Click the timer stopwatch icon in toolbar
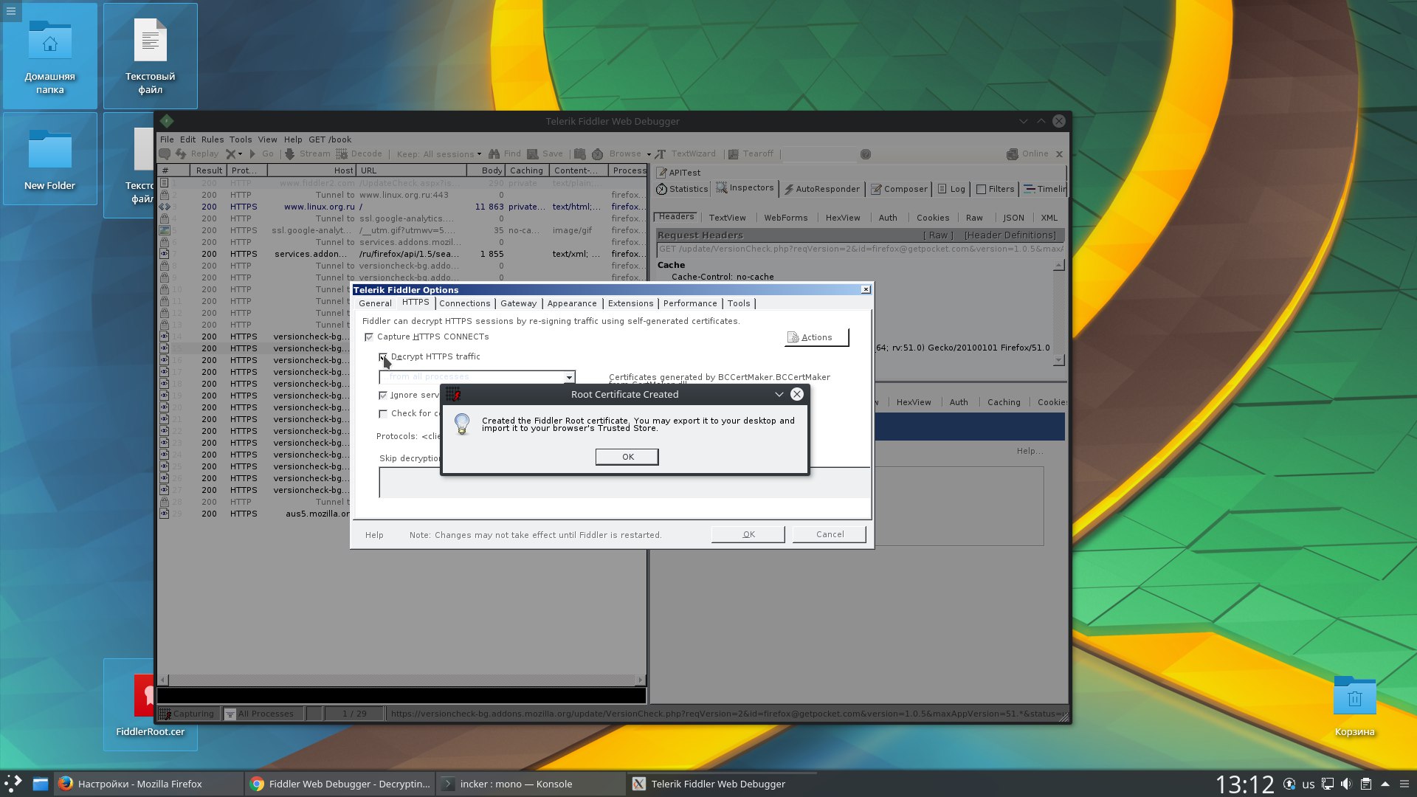This screenshot has height=797, width=1417. (x=598, y=154)
